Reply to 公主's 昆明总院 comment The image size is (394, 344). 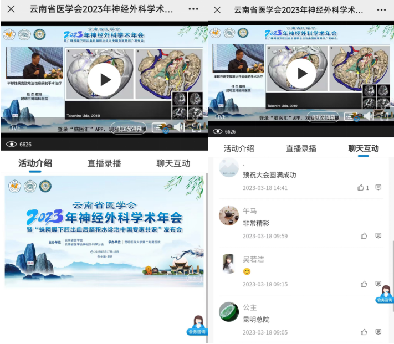coord(378,332)
